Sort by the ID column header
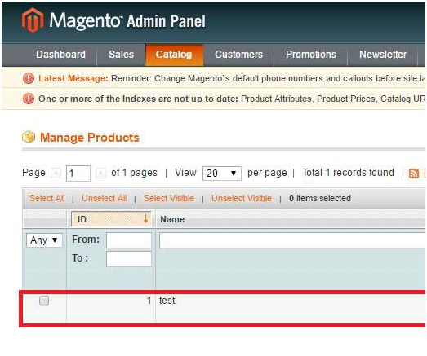This screenshot has width=427, height=356. pyautogui.click(x=111, y=219)
